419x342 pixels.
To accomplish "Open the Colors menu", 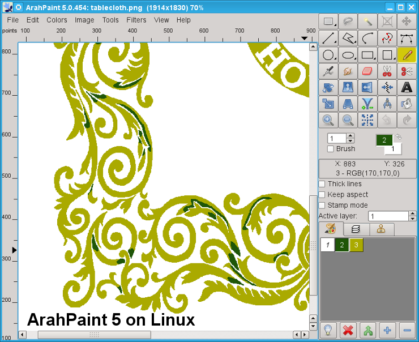I will [57, 20].
